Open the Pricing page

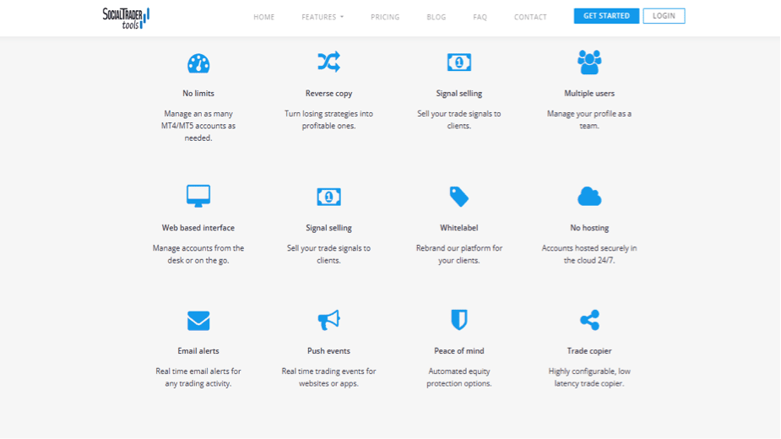tap(385, 17)
